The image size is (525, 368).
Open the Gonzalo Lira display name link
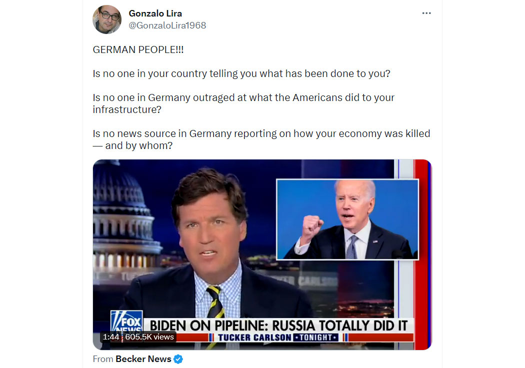pyautogui.click(x=155, y=13)
